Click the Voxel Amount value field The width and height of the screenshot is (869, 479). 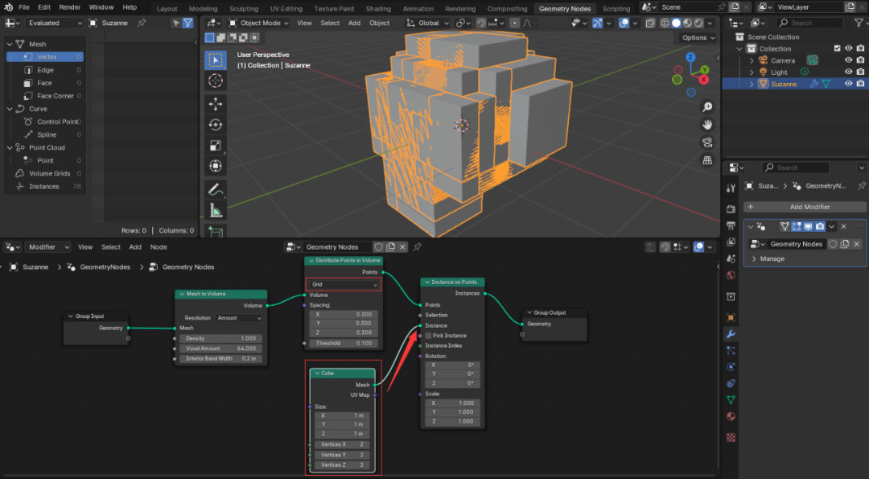[x=221, y=349]
